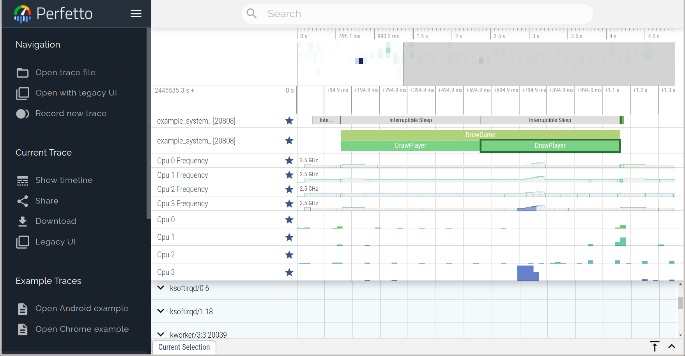Select Open trace file folder icon
This screenshot has width=685, height=356.
tap(22, 73)
